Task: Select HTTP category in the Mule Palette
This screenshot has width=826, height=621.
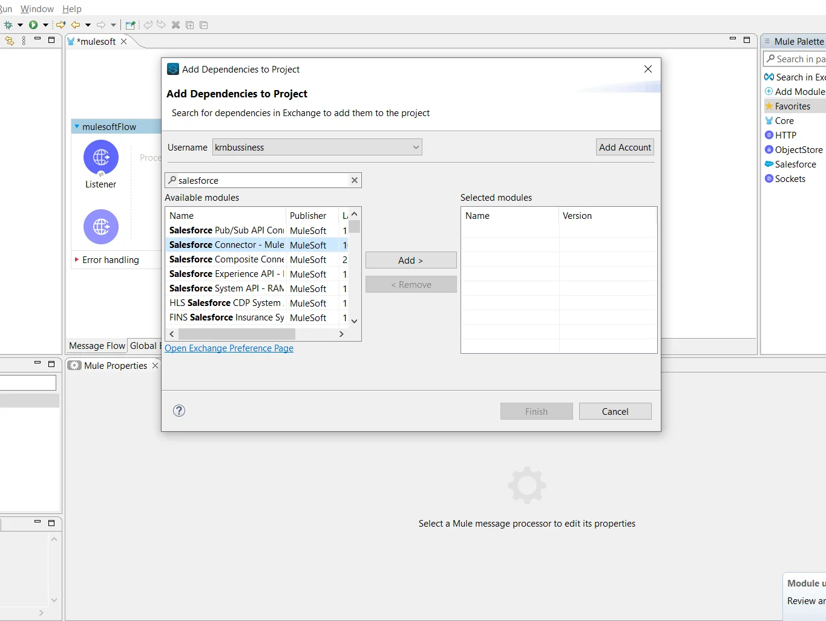Action: coord(785,135)
